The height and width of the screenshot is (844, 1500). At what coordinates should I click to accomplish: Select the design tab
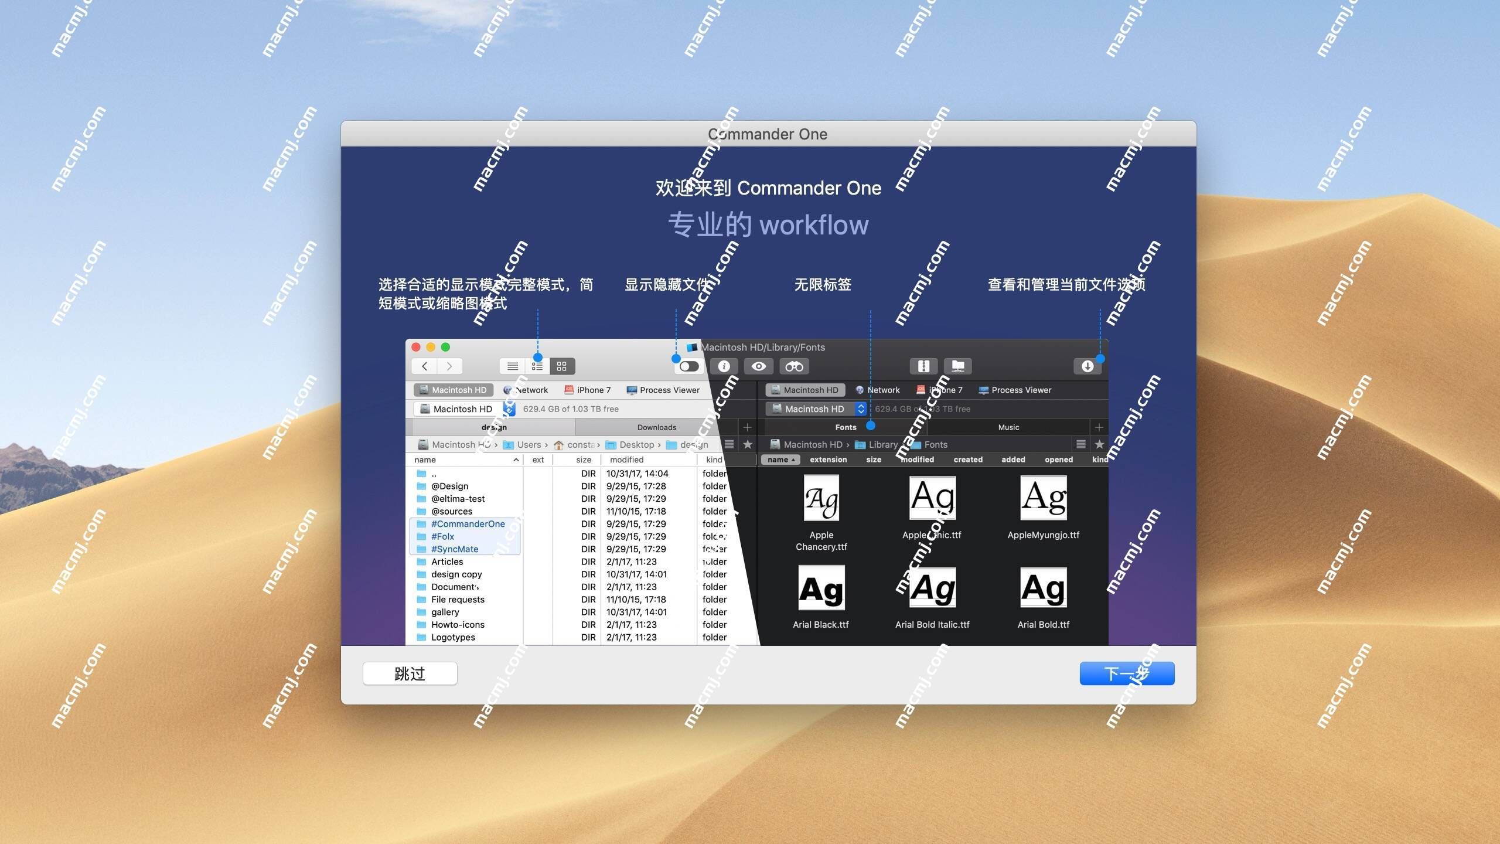click(x=494, y=427)
